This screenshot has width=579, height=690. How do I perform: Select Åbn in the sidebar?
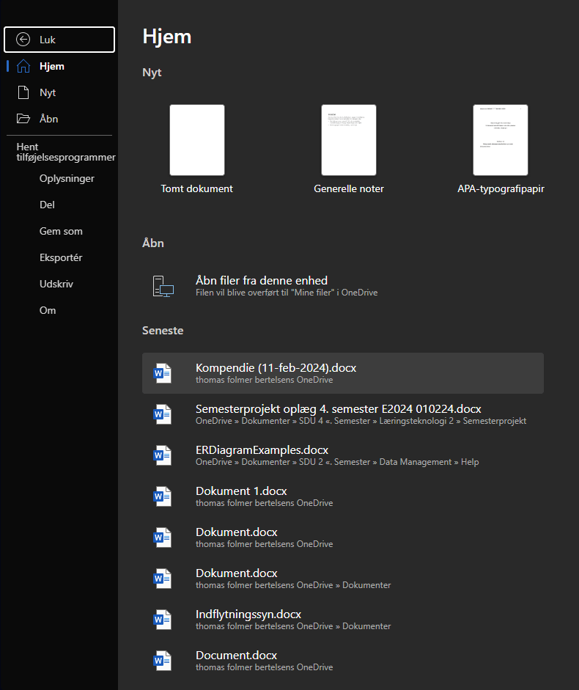(x=59, y=119)
